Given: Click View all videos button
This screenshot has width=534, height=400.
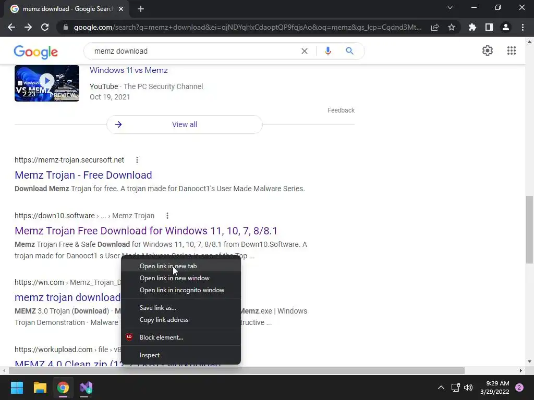Looking at the screenshot, I should [x=184, y=124].
